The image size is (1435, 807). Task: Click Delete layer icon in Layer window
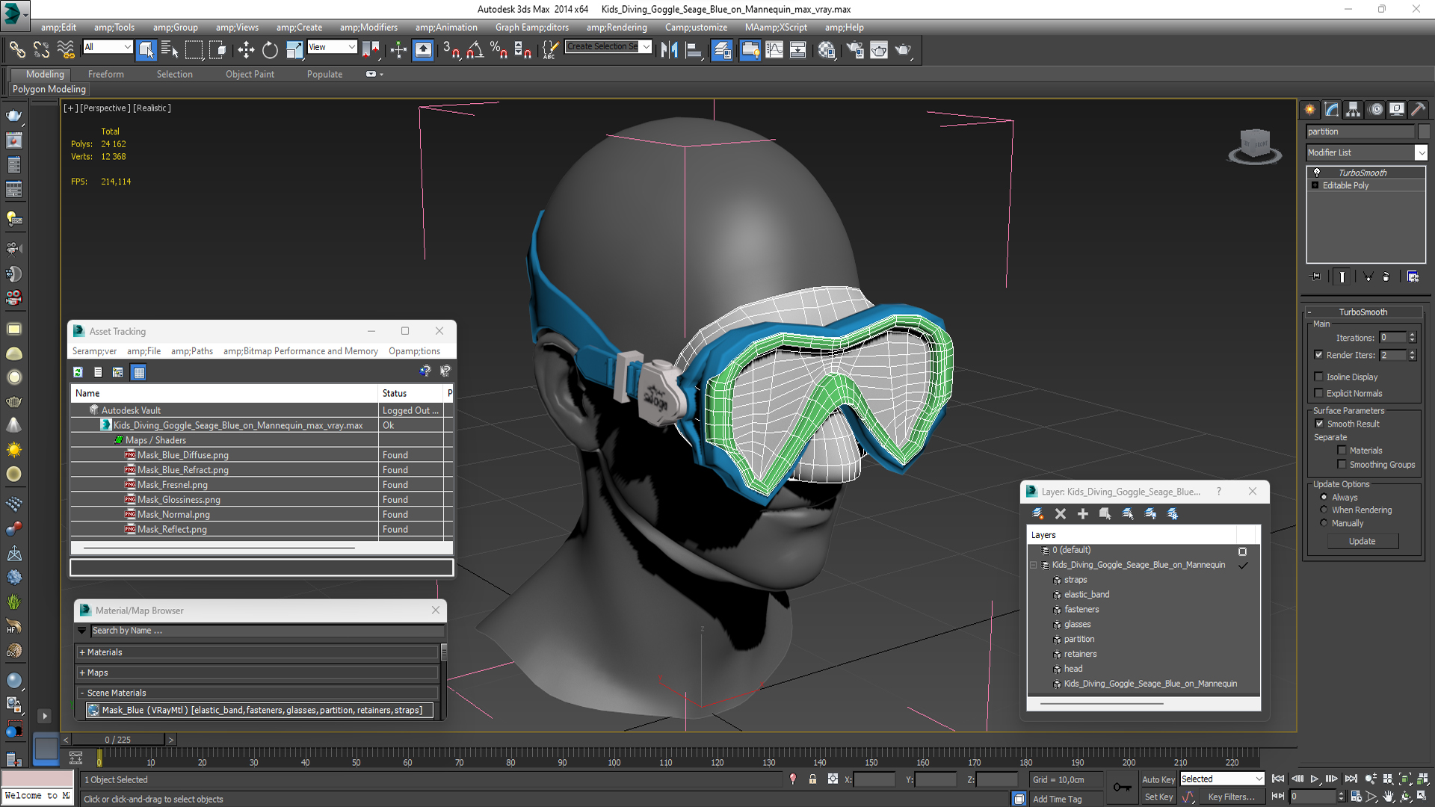pos(1060,513)
